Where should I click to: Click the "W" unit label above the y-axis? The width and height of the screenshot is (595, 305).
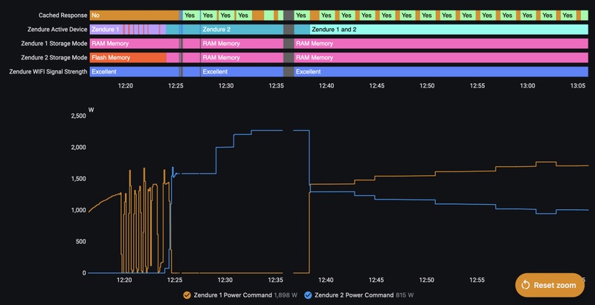click(x=91, y=110)
